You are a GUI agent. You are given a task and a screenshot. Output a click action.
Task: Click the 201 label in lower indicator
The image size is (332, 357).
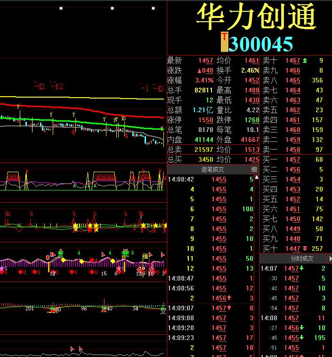30,308
